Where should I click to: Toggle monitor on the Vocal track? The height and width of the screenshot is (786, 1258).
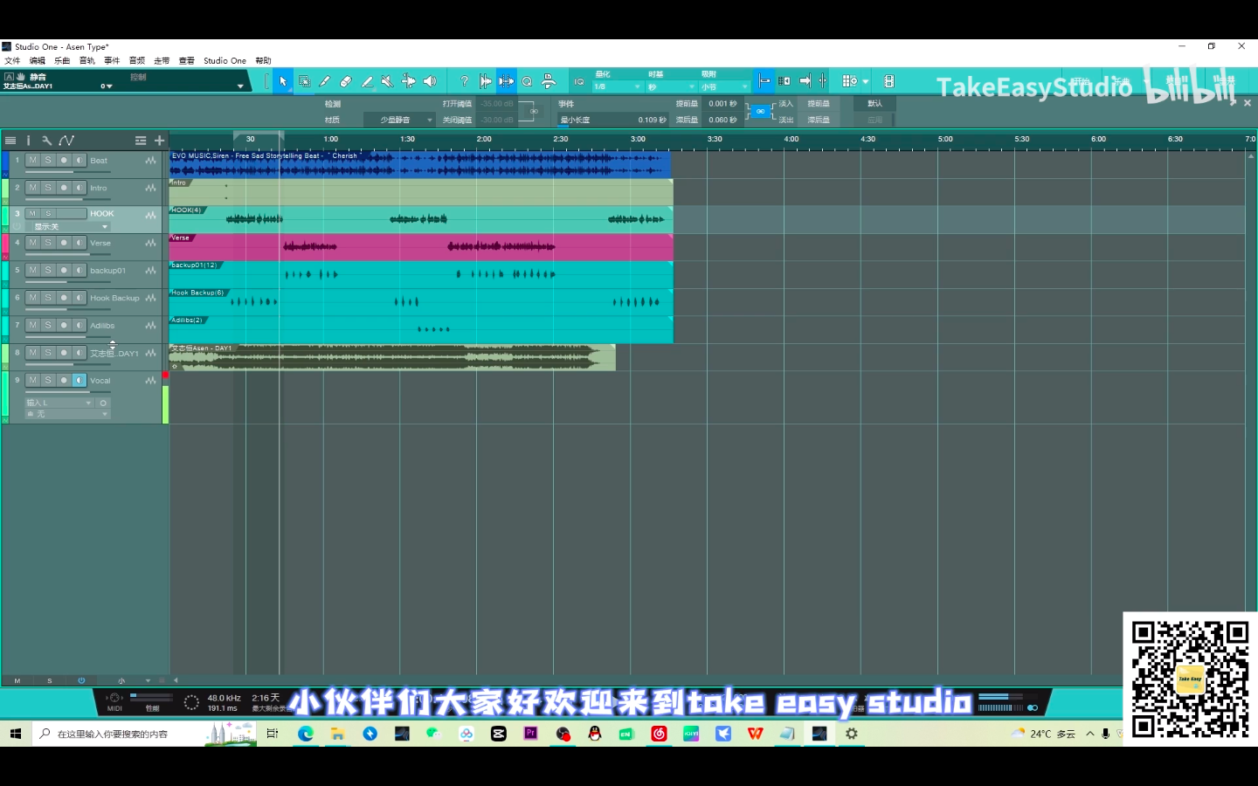pos(79,381)
